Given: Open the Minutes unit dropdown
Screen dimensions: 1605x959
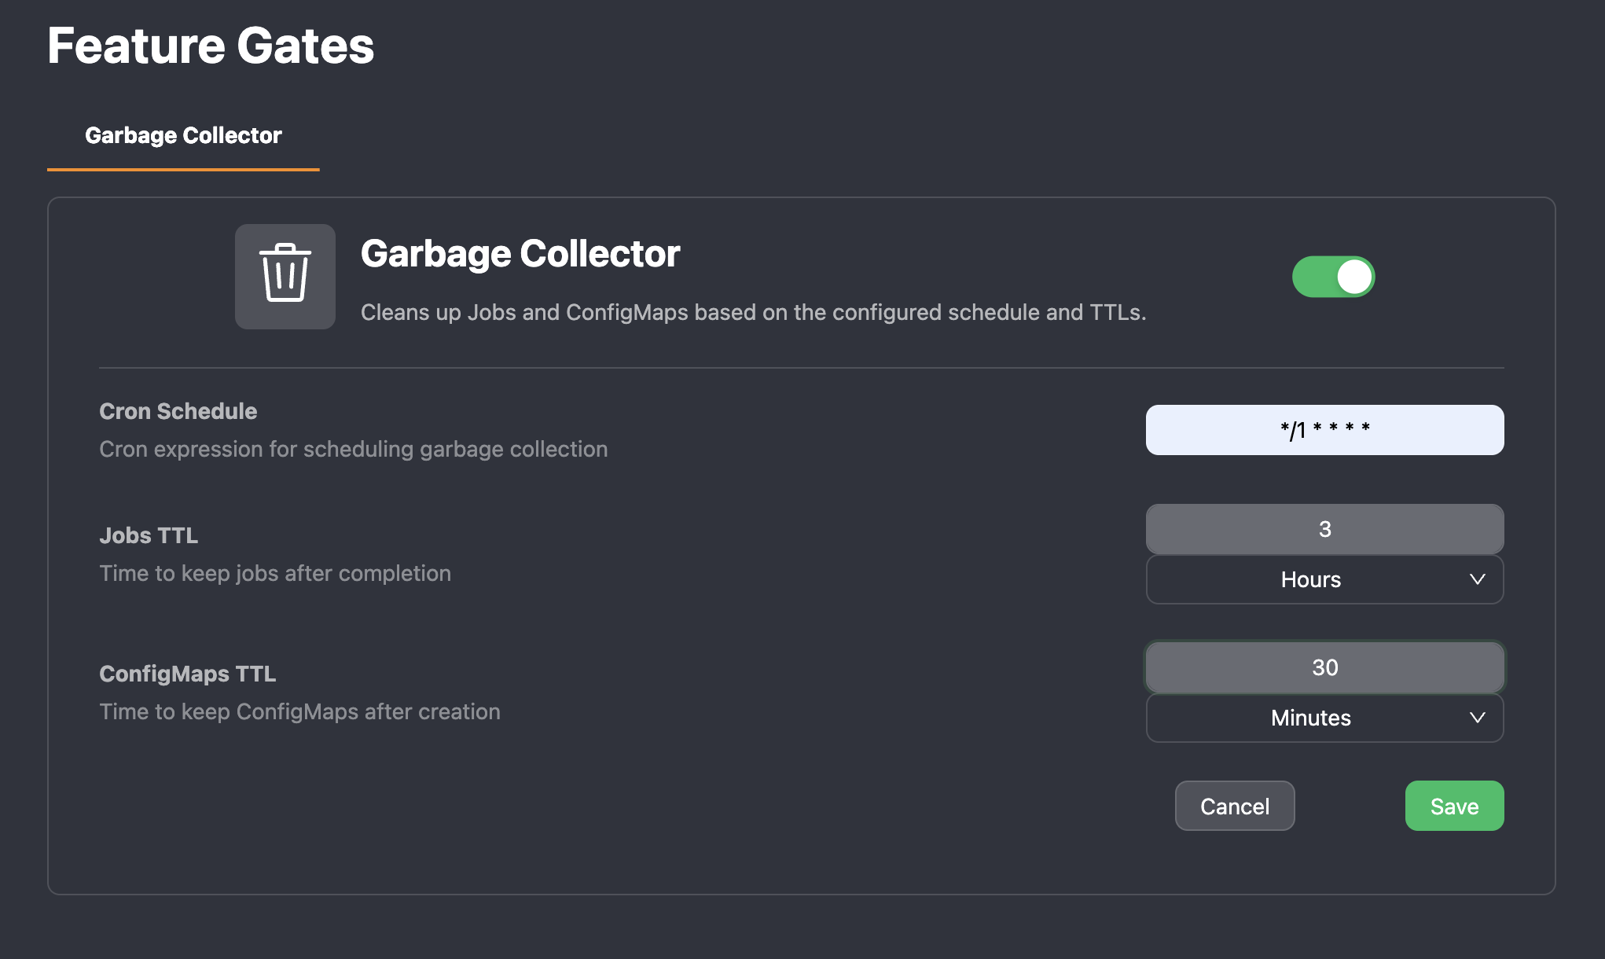Looking at the screenshot, I should point(1324,718).
